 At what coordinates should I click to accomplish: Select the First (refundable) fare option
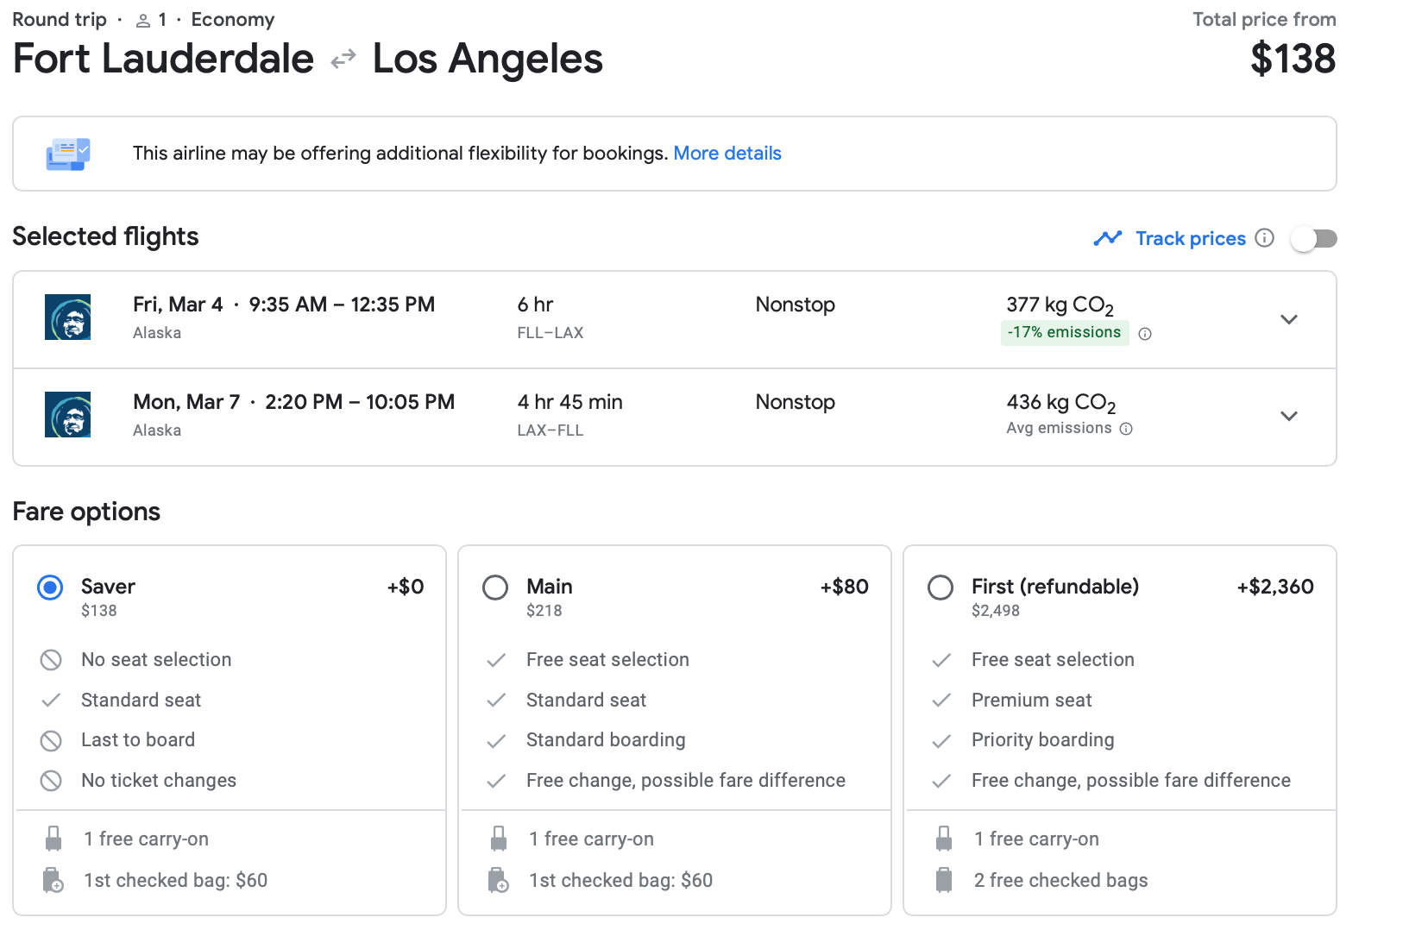pos(941,588)
